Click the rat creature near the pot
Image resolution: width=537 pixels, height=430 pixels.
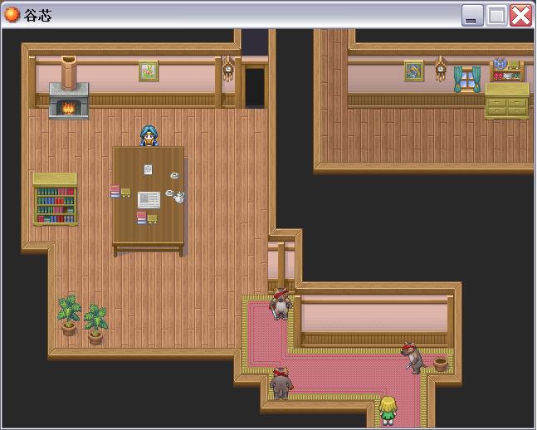point(413,358)
